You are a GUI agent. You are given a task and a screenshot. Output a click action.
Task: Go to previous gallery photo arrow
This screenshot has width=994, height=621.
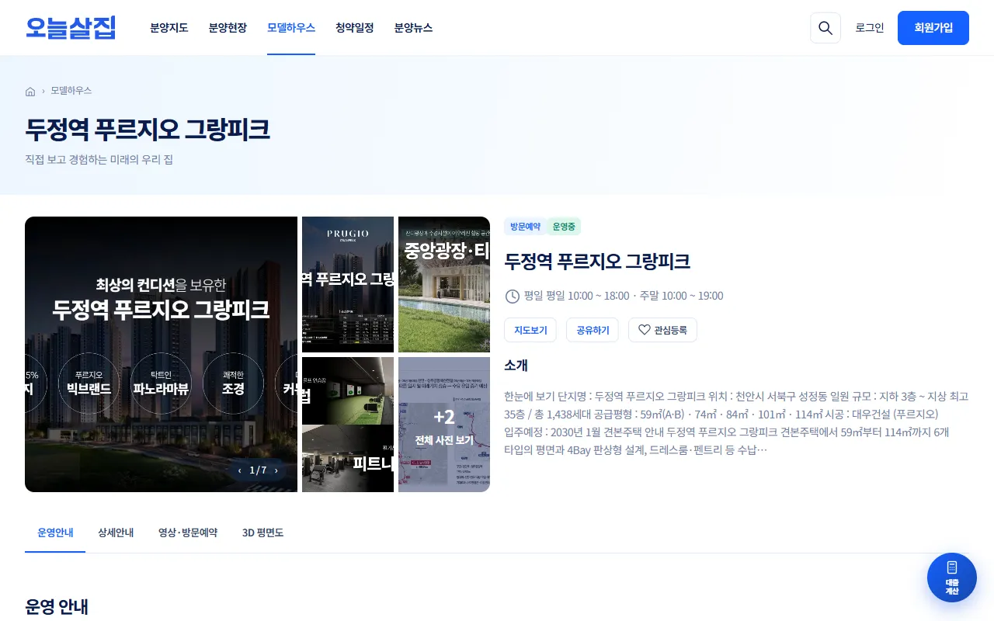coord(240,470)
